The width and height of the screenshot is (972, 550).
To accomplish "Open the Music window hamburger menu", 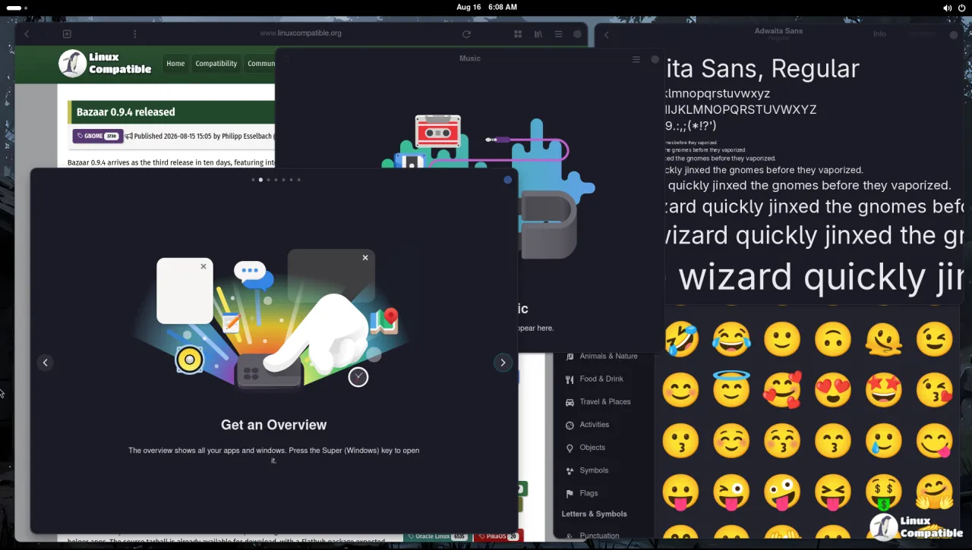I will pyautogui.click(x=636, y=59).
